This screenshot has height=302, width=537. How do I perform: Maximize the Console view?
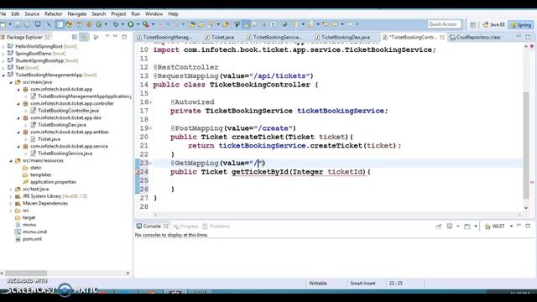point(528,226)
